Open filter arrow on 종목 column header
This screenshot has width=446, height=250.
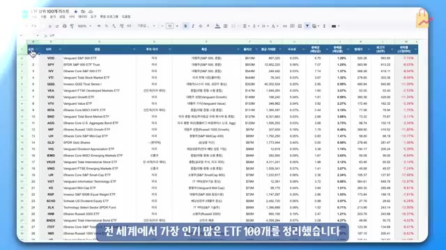click(134, 49)
